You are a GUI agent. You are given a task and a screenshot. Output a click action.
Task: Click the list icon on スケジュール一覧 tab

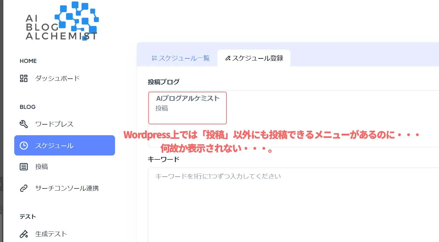point(154,58)
